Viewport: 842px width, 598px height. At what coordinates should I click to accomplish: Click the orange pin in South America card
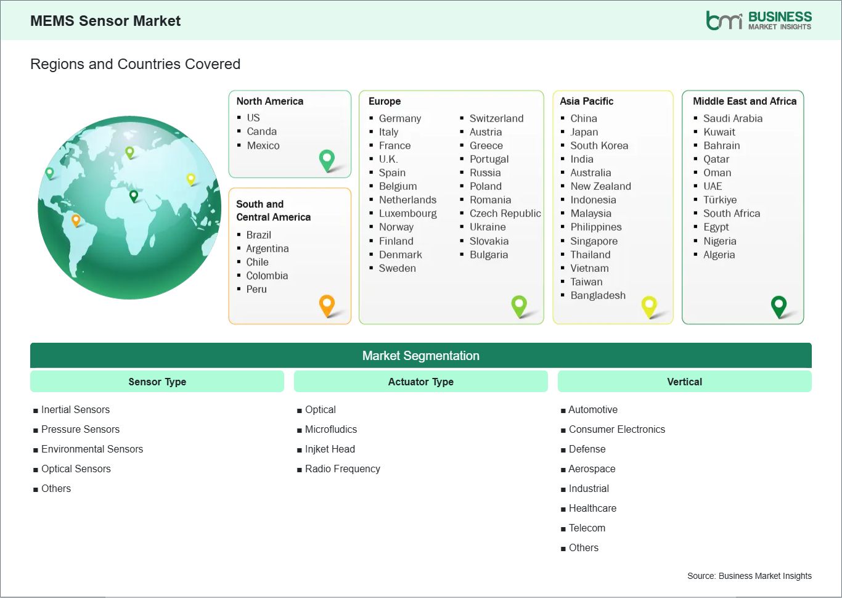[327, 304]
